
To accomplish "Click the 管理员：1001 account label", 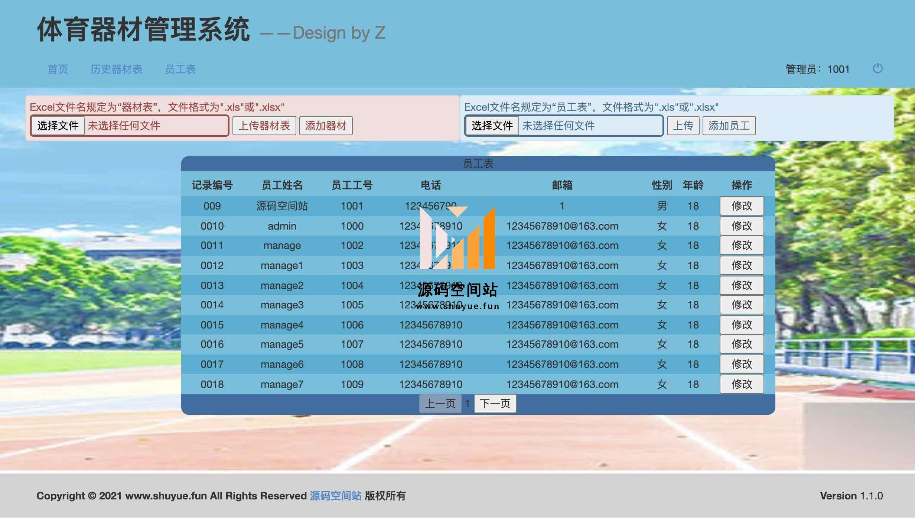I will (817, 69).
